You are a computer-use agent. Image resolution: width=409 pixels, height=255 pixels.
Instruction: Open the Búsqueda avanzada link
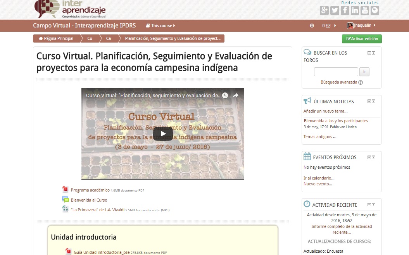tap(339, 82)
